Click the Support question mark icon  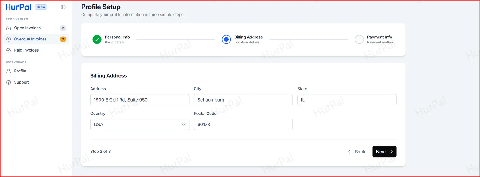9,82
